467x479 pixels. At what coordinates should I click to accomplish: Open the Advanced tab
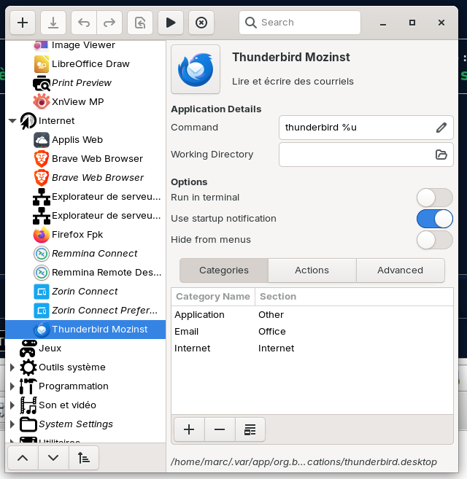pyautogui.click(x=400, y=270)
